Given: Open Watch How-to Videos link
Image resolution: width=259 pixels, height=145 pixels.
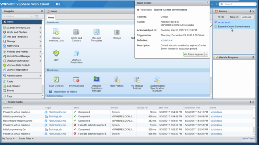Looking at the screenshot, I should pos(65,92).
